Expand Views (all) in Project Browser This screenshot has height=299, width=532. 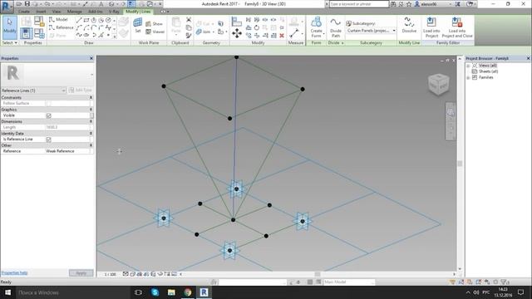point(468,66)
